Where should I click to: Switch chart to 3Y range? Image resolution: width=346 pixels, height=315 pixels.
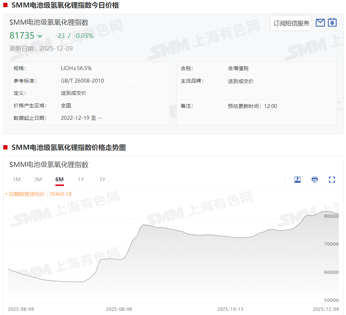[102, 179]
